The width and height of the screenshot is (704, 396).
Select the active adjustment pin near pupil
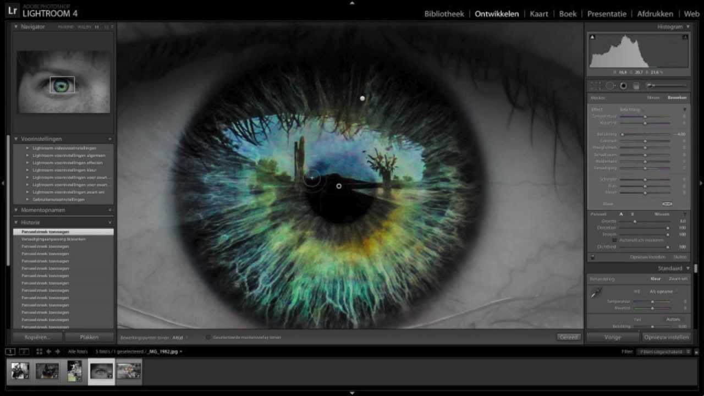pyautogui.click(x=339, y=186)
